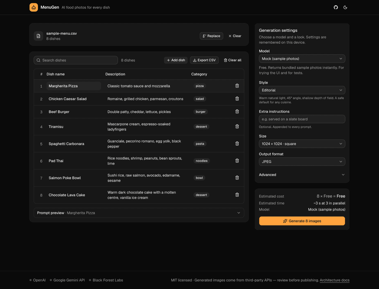This screenshot has height=289, width=379.
Task: Delete the Chocolate Lava Cake row
Action: pyautogui.click(x=237, y=195)
